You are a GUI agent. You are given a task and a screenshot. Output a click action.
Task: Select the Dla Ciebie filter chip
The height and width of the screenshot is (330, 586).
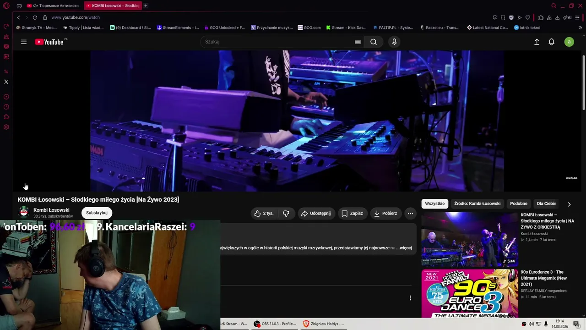pyautogui.click(x=547, y=203)
